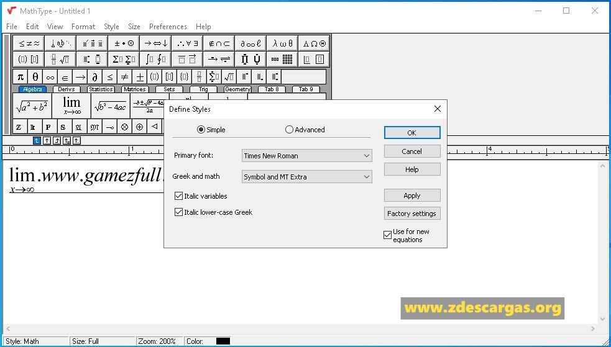Select the Advanced radio button
Viewport: 611px width, 347px height.
289,130
